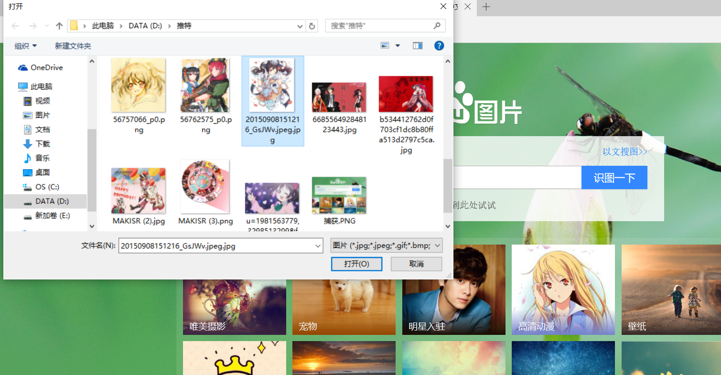Viewport: 721px width, 375px height.
Task: Click 此电脑 in the address breadcrumb
Action: pyautogui.click(x=103, y=26)
